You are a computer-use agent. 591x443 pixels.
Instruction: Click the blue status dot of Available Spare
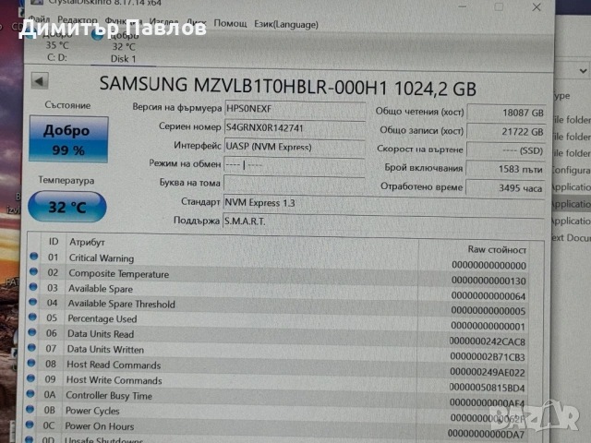coord(33,287)
